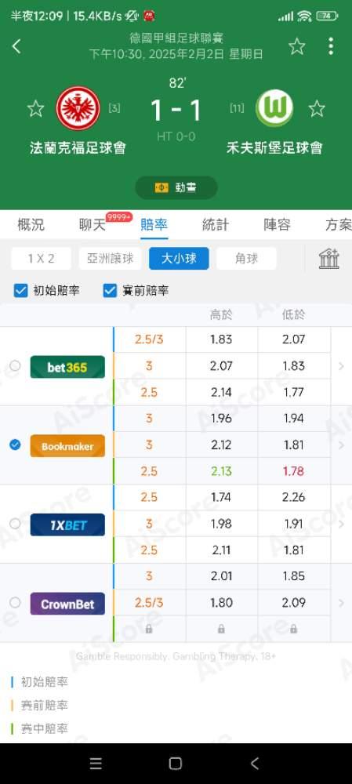Tap the WiFi status icon

pos(304,16)
